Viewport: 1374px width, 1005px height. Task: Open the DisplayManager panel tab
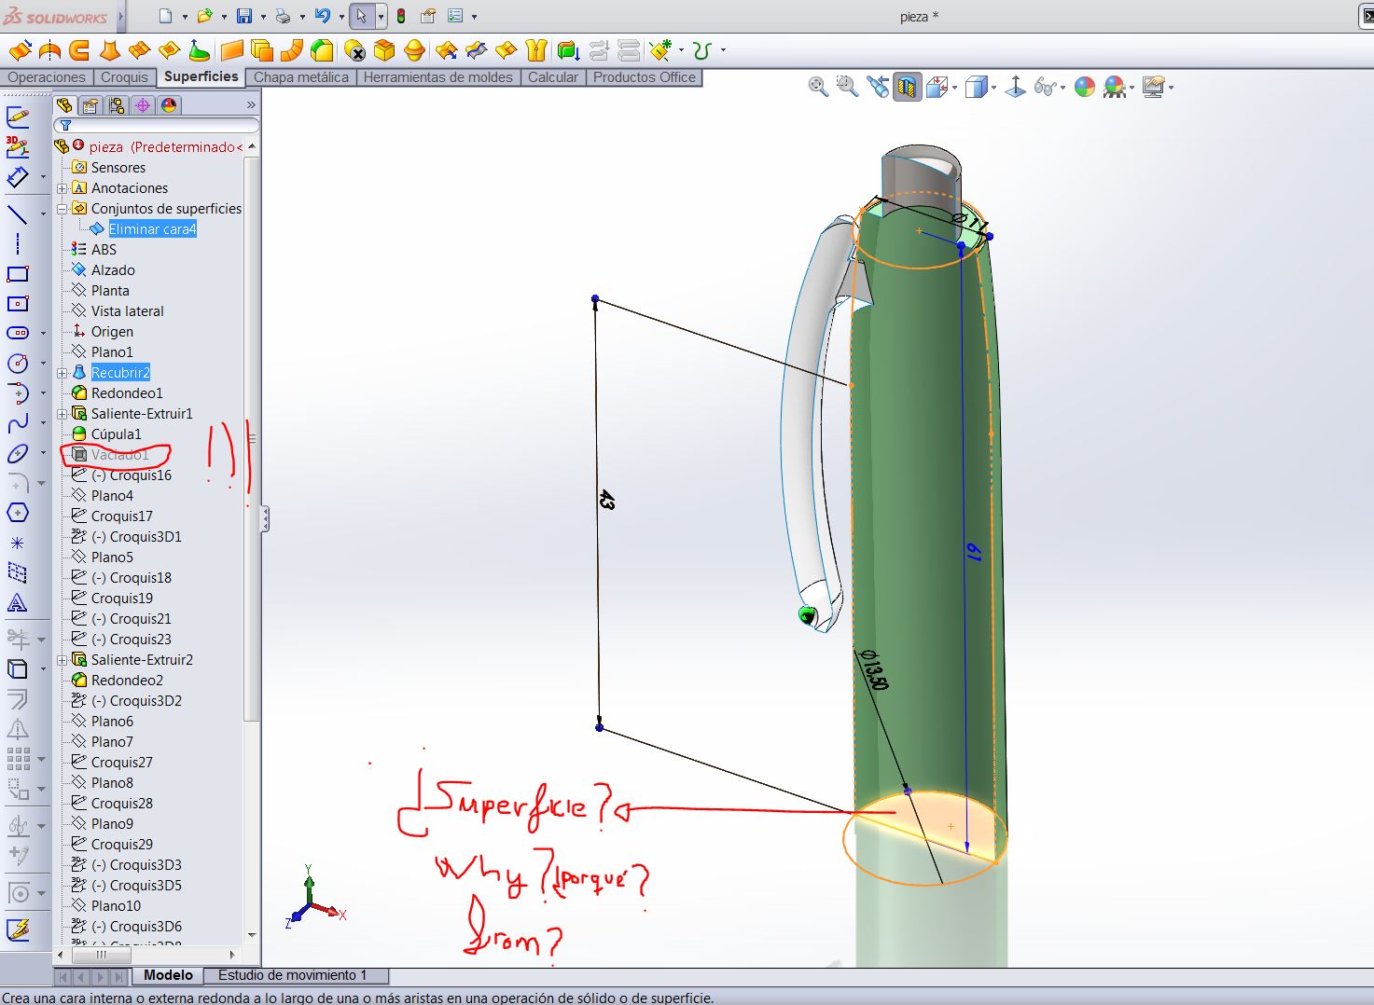coord(169,104)
